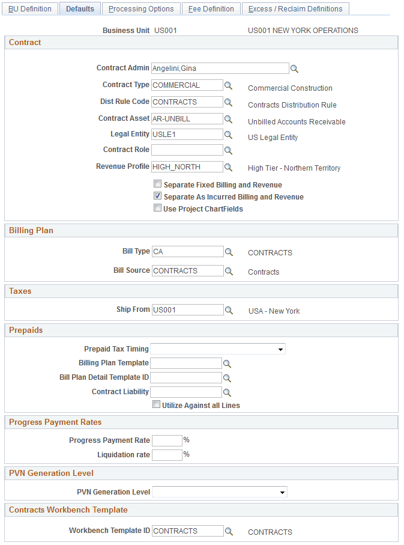The image size is (404, 545).
Task: Switch to the Processing Options tab
Action: pos(141,8)
